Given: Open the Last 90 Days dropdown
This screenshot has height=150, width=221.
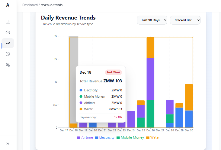Looking at the screenshot, I should [152, 20].
